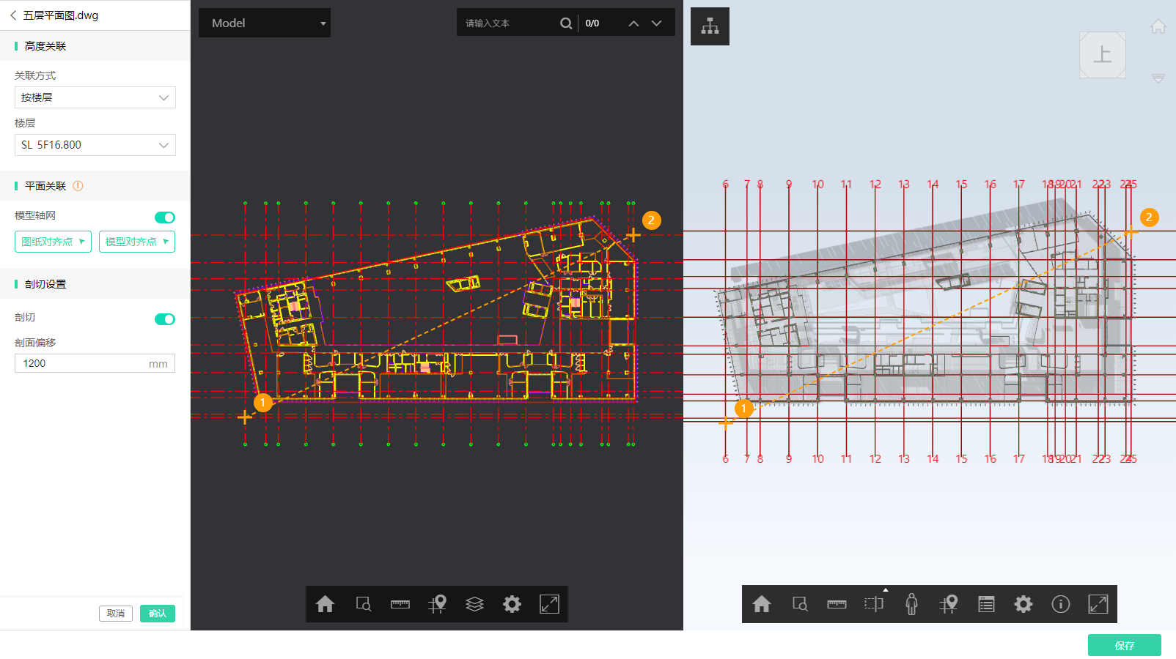This screenshot has width=1176, height=659.
Task: Open the 关联方式 dropdown showing 按楼层
Action: [x=95, y=97]
